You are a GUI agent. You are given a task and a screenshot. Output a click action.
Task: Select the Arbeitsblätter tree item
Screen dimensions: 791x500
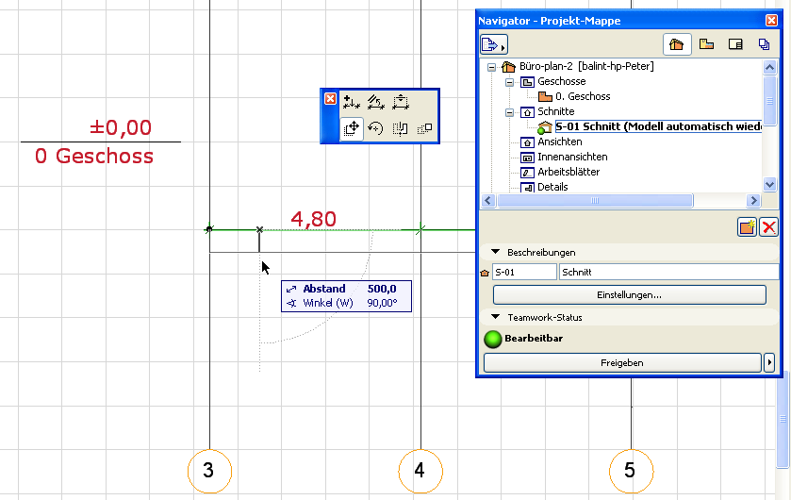click(x=569, y=172)
